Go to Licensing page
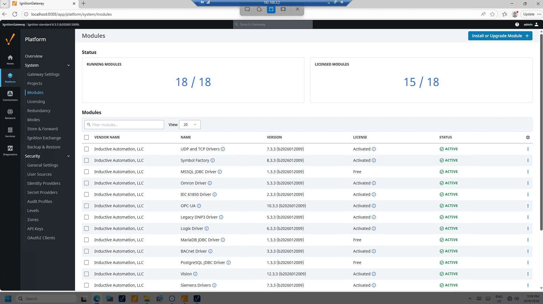 coord(36,102)
